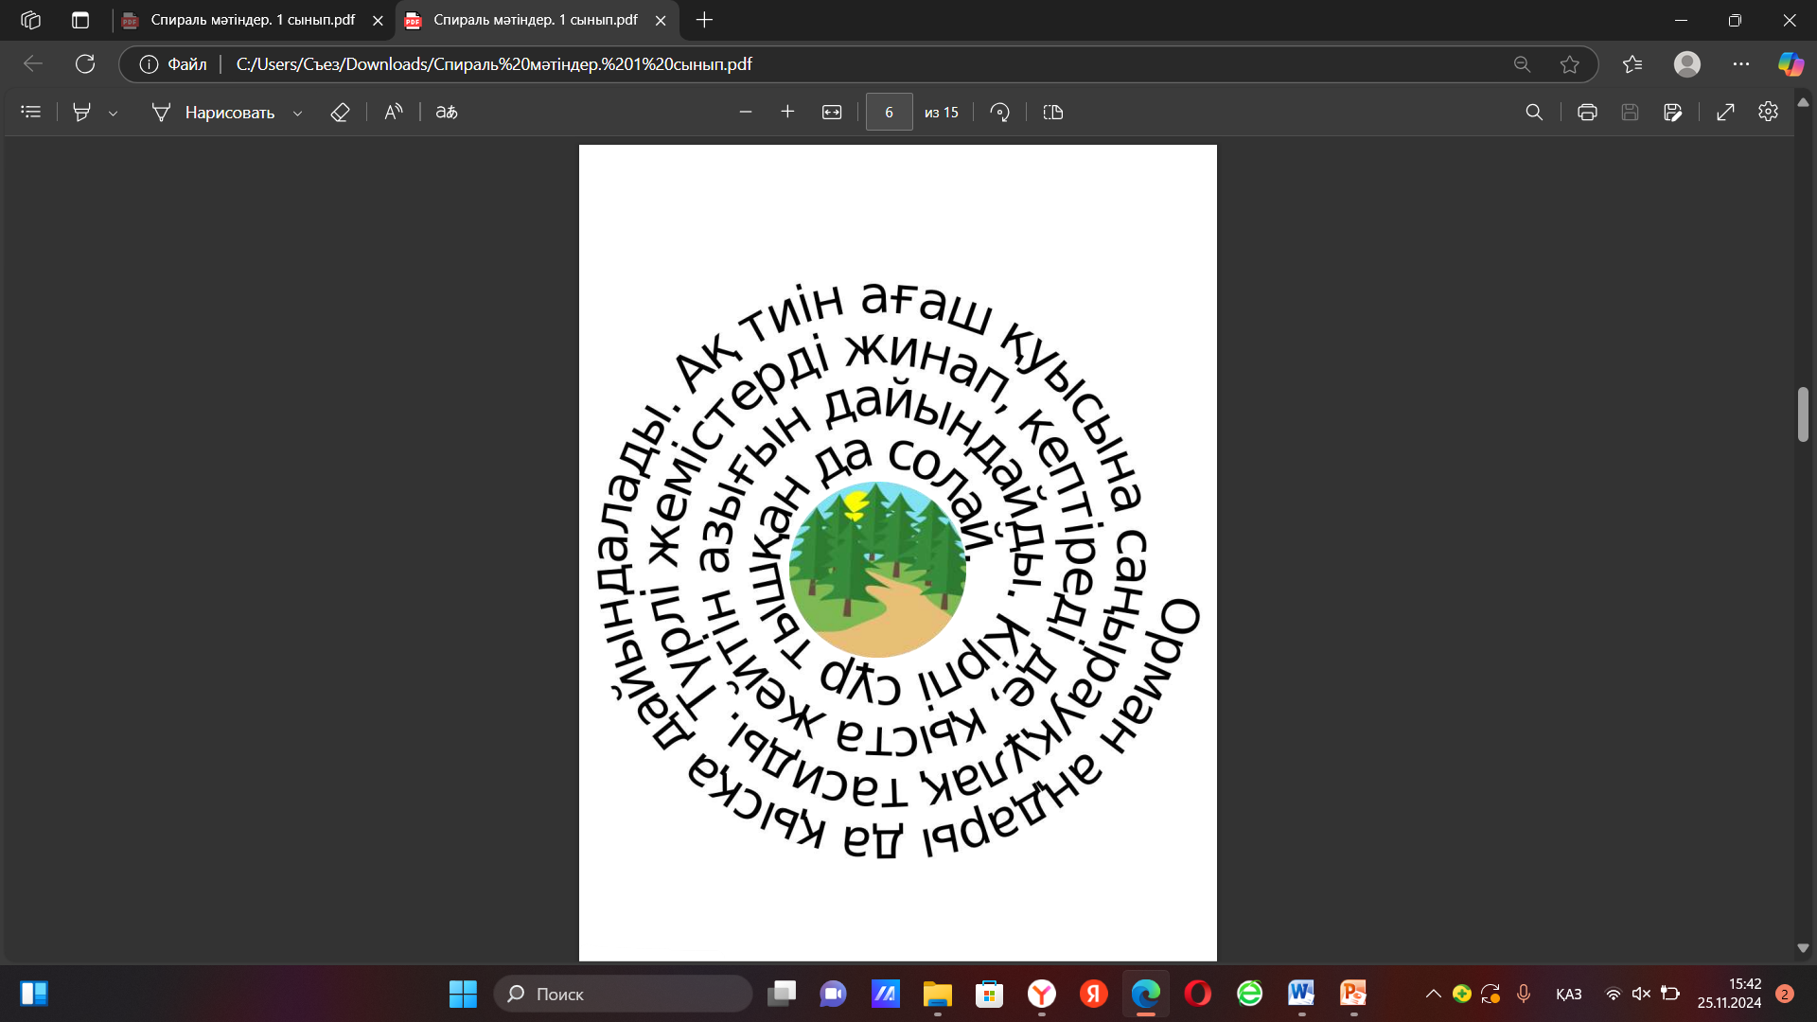The width and height of the screenshot is (1817, 1022).
Task: Print the PDF document
Action: click(x=1587, y=112)
